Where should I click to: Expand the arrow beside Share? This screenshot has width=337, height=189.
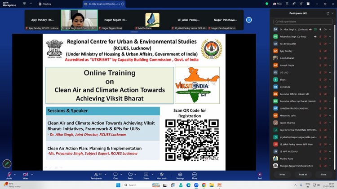click(x=152, y=174)
